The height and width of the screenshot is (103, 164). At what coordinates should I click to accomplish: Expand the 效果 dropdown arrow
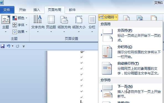[27, 32]
